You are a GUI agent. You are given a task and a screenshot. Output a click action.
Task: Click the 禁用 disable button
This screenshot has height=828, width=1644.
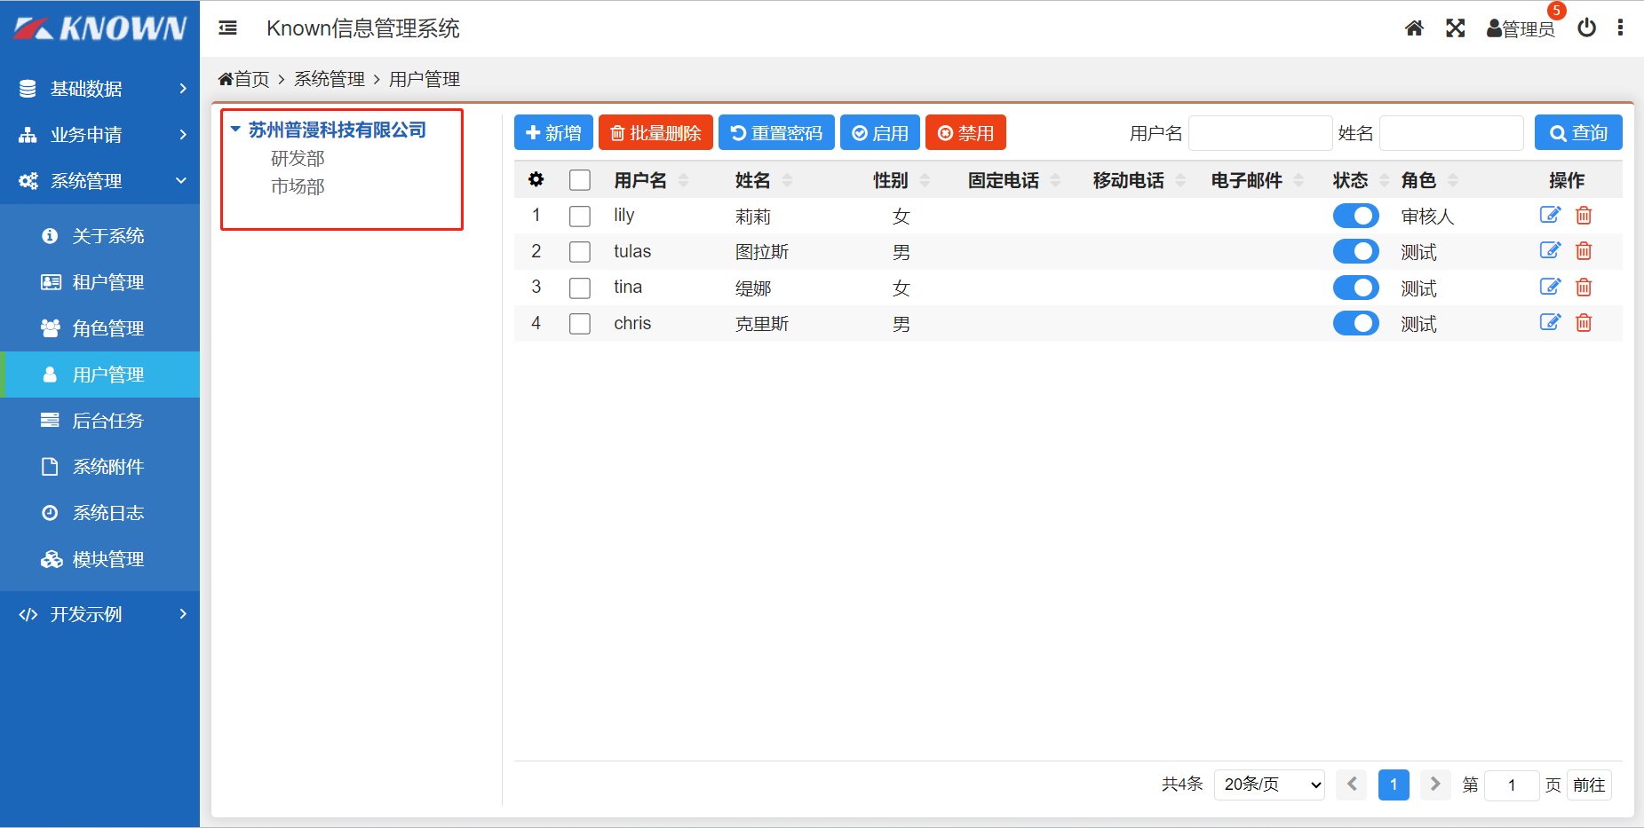pos(965,132)
